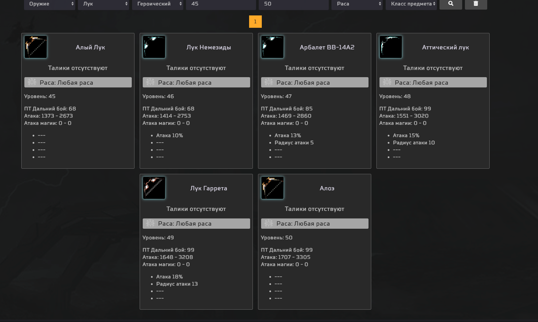The width and height of the screenshot is (538, 322).
Task: Click Атака: 1373 - 2673 value
Action: point(48,116)
